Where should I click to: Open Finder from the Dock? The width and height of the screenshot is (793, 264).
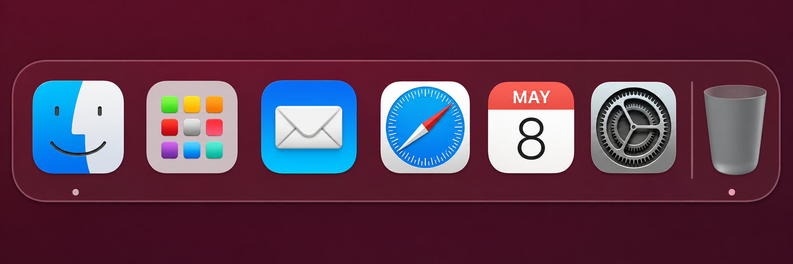pyautogui.click(x=78, y=127)
